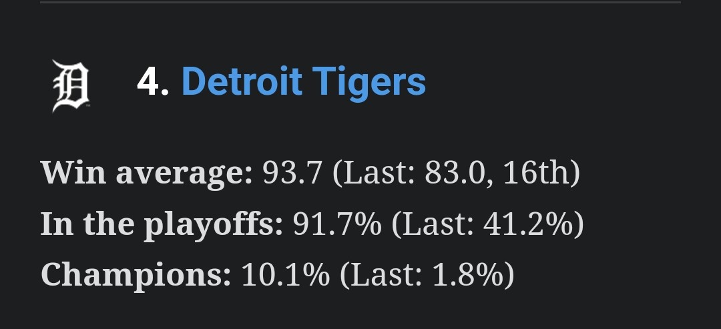Open the Detroit Tigers team link
The image size is (721, 329).
pos(303,82)
